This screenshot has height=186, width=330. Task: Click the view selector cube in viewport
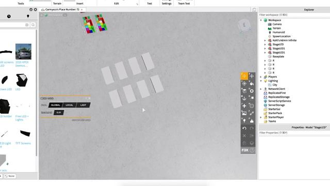244,26
